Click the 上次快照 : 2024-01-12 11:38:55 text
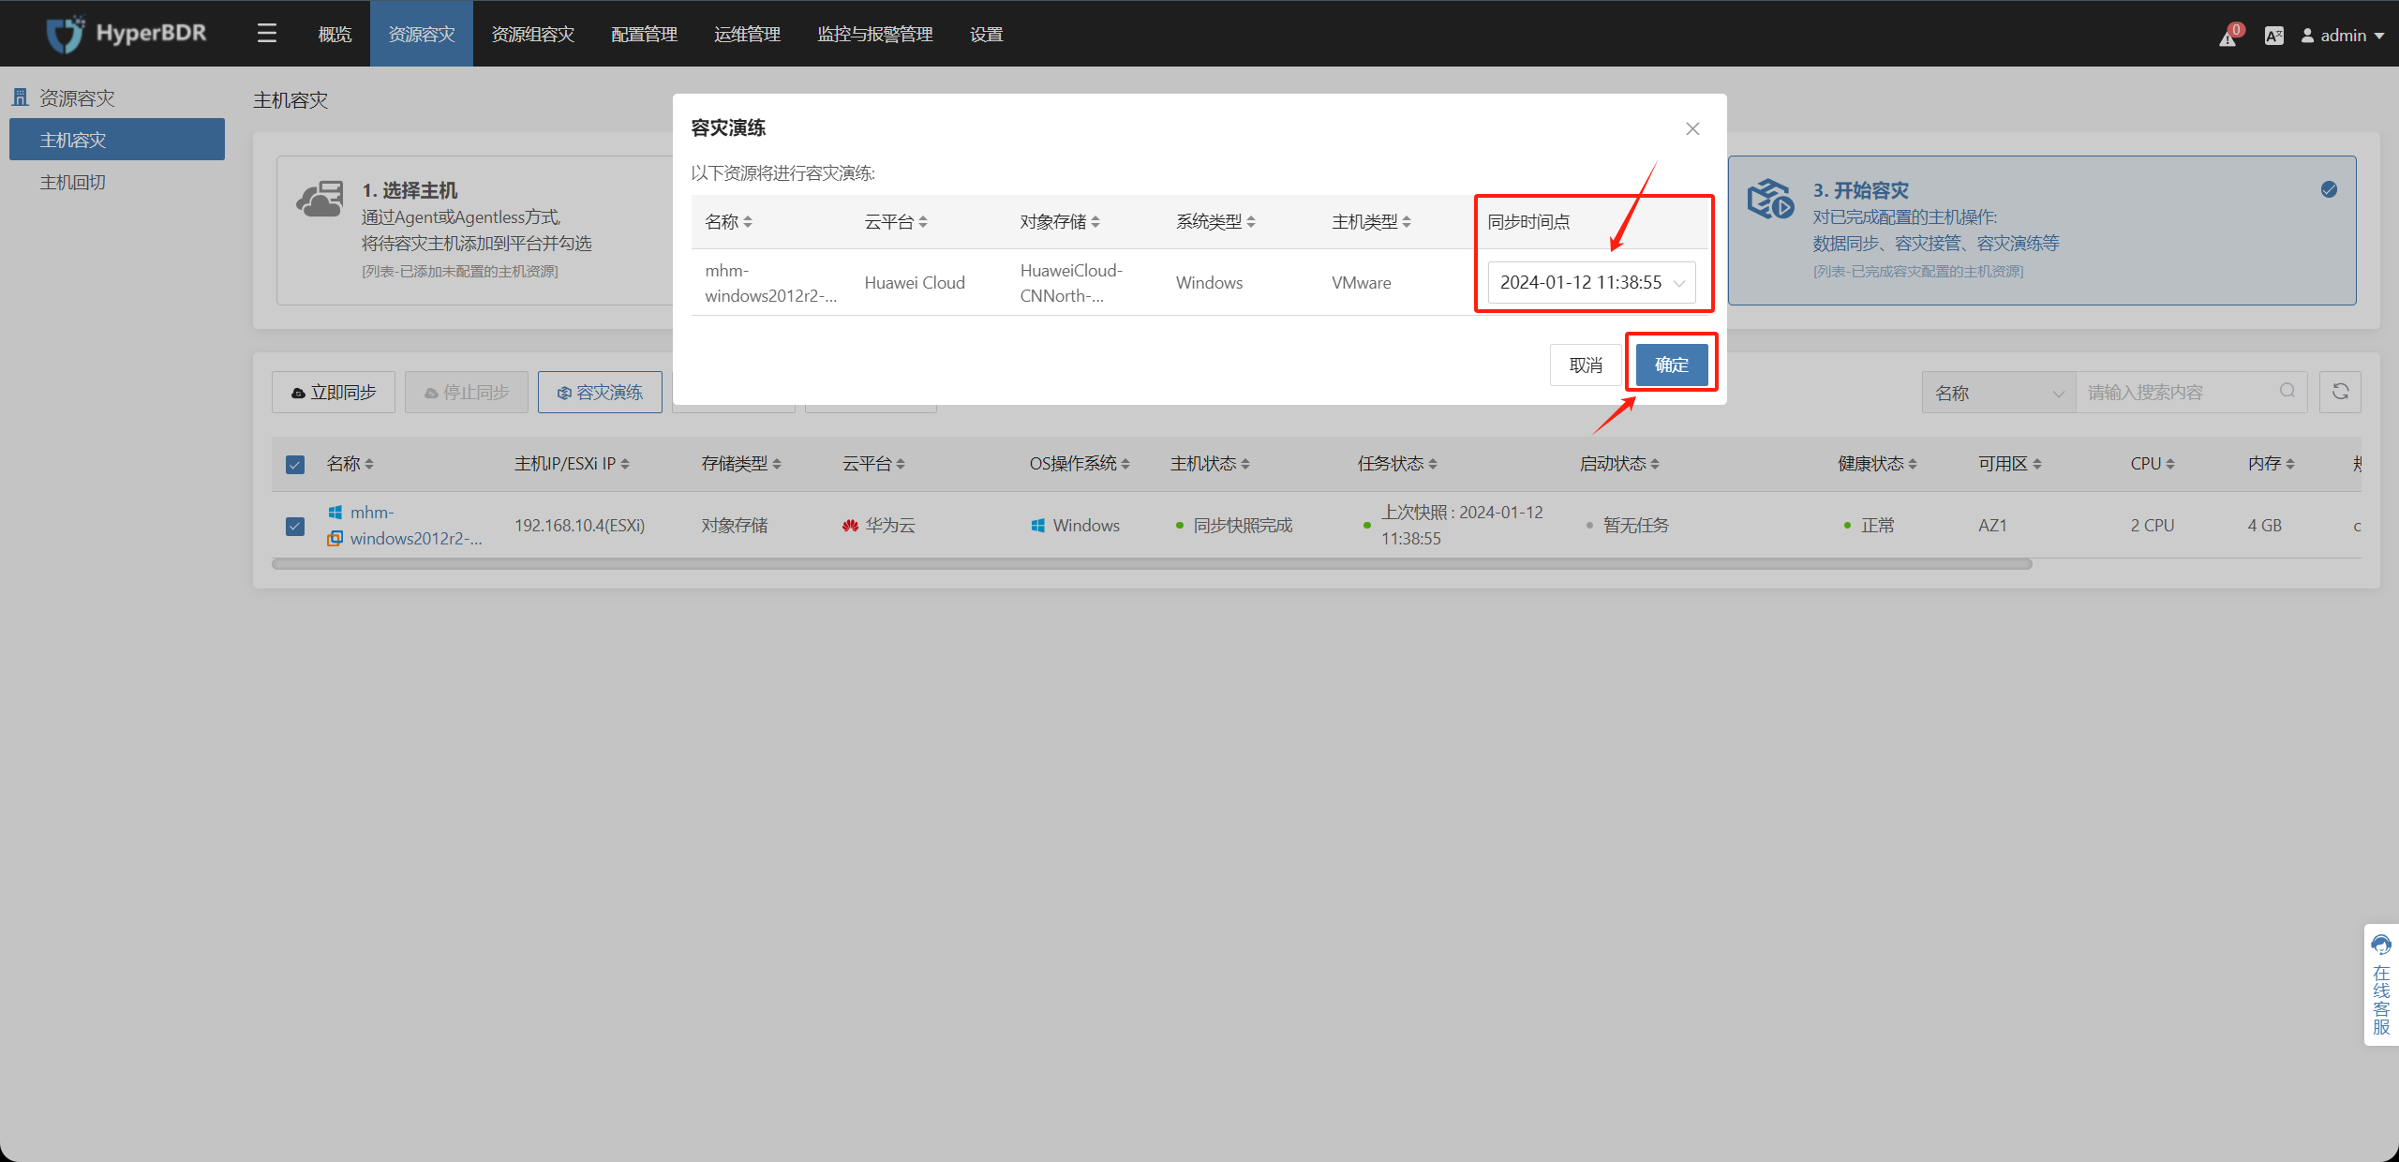Image resolution: width=2399 pixels, height=1162 pixels. (1462, 526)
